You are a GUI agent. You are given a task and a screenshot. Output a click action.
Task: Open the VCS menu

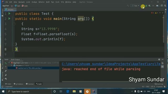pos(62,2)
